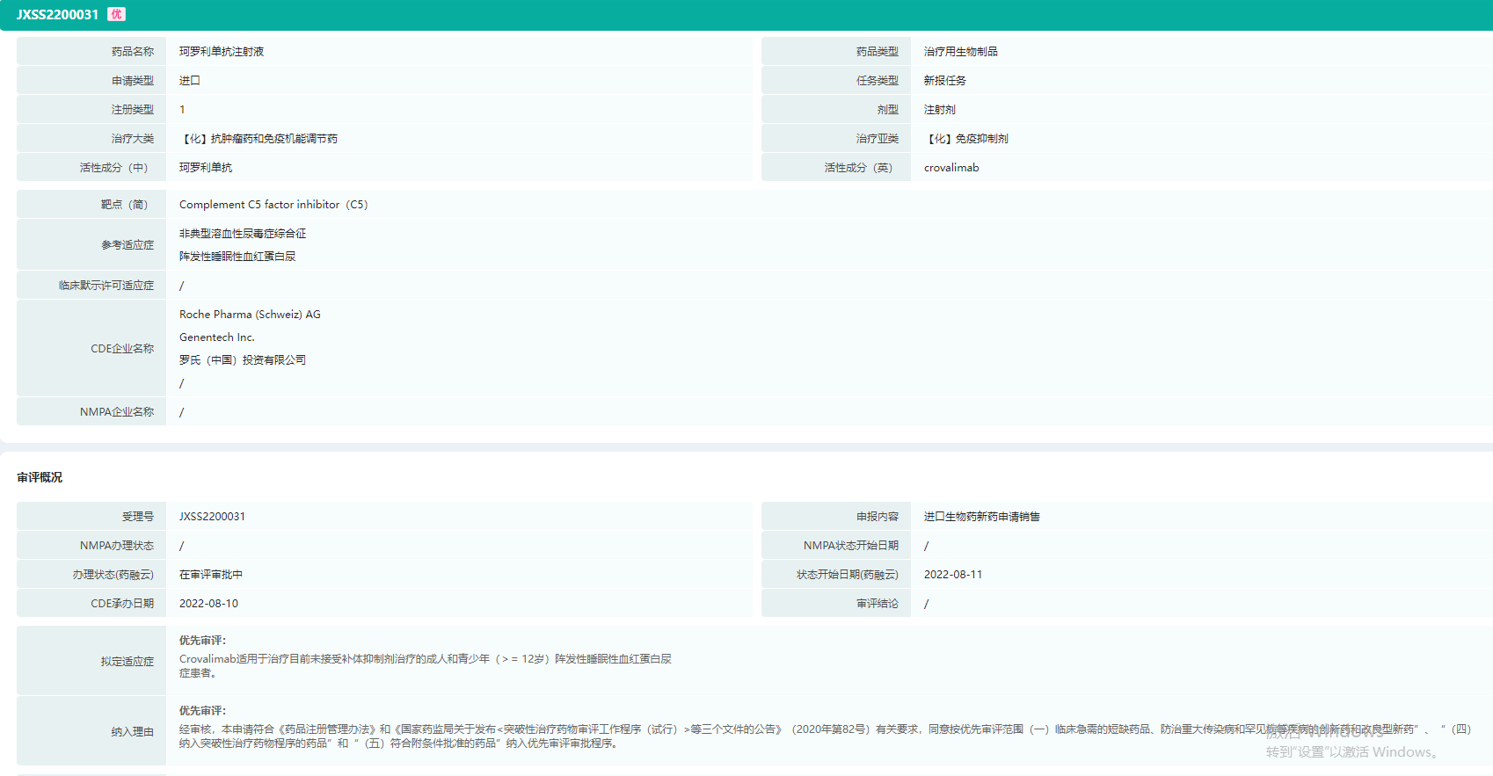Screen dimensions: 1493x776
Task: Click the pink 优 priority badge
Action: pos(116,14)
